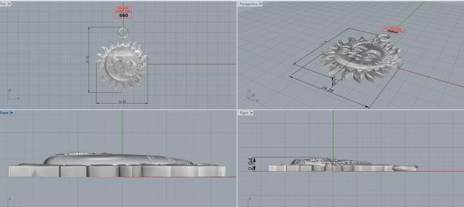The width and height of the screenshot is (464, 207).
Task: Select the 660 volume value in Top view
Action: 123,15
